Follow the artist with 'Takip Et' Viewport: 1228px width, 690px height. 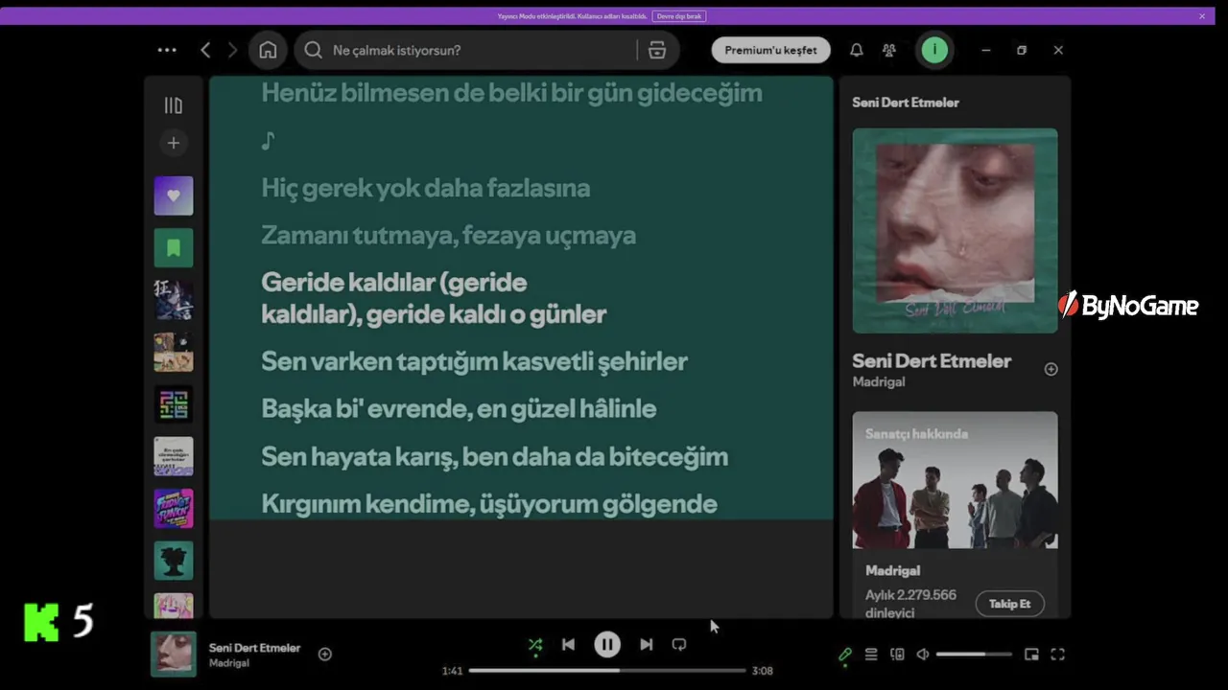point(1010,604)
